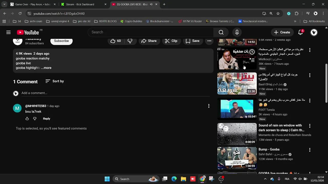Open the X17M 5G Router bookmark
This screenshot has height=184, width=328.
point(190,21)
